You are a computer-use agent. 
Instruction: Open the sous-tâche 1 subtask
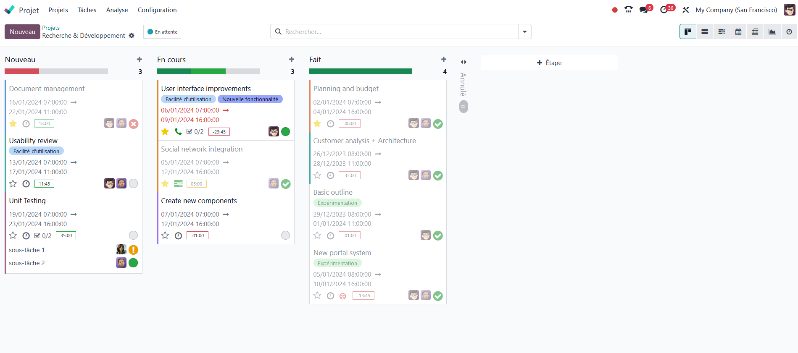[x=27, y=250]
